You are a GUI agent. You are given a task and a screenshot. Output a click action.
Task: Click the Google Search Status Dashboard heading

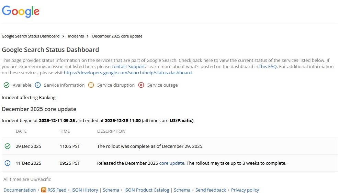50,50
